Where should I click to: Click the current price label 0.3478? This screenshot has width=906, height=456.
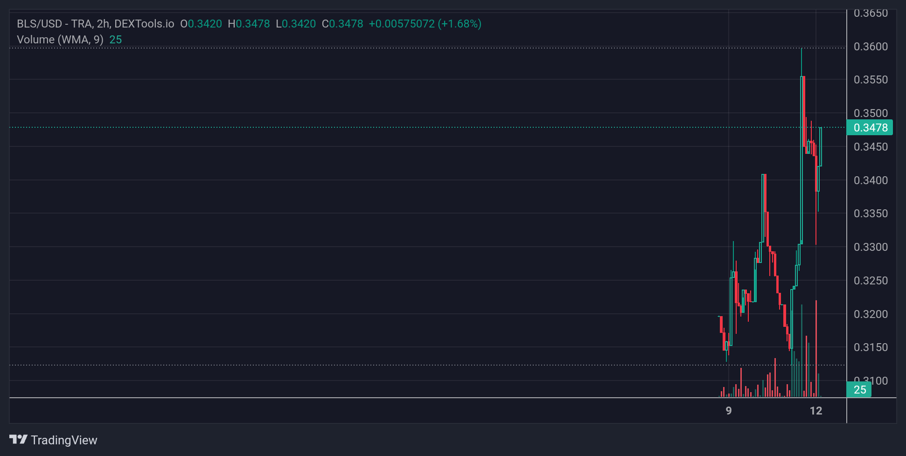click(870, 128)
